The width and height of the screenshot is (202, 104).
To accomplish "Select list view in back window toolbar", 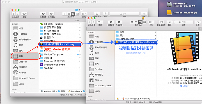I will click(69, 14).
